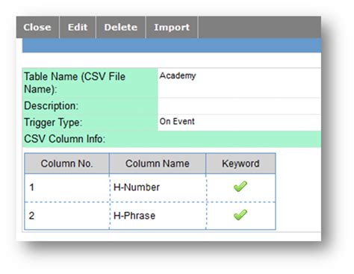The width and height of the screenshot is (354, 274).
Task: Select the Keyword column header
Action: (x=240, y=164)
